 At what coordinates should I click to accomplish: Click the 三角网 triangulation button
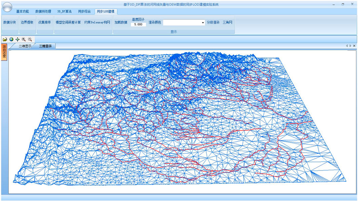pos(227,22)
